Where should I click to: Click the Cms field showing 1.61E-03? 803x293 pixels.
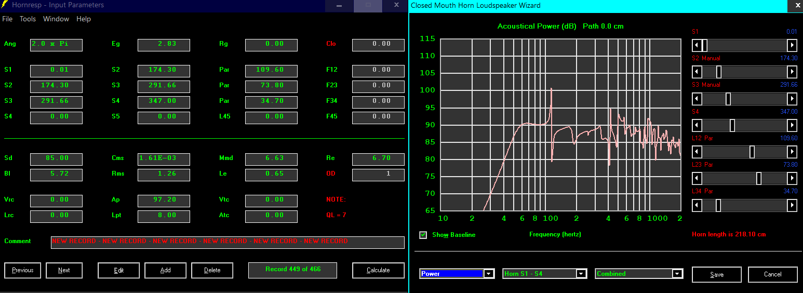164,159
